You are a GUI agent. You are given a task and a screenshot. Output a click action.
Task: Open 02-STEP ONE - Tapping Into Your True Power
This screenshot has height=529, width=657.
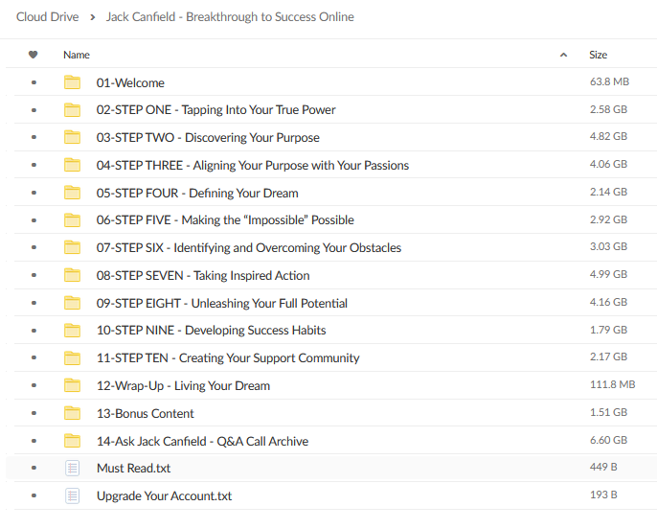tap(215, 110)
